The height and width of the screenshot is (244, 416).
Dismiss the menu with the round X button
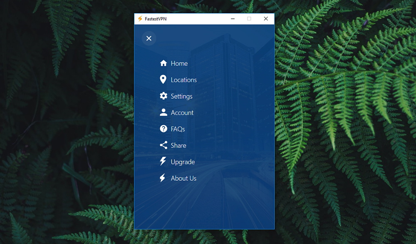pos(149,38)
